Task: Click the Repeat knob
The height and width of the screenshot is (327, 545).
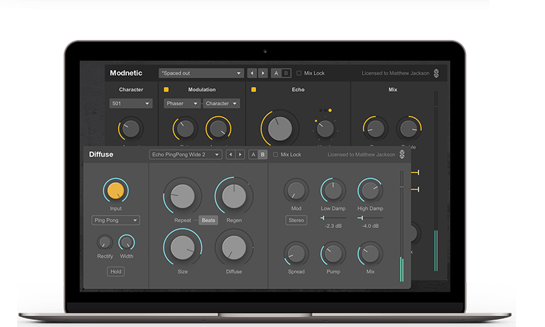Action: point(183,196)
